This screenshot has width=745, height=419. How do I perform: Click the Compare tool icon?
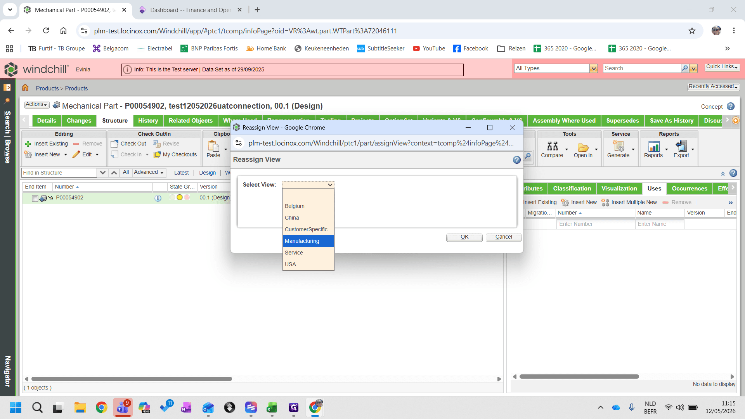click(552, 146)
